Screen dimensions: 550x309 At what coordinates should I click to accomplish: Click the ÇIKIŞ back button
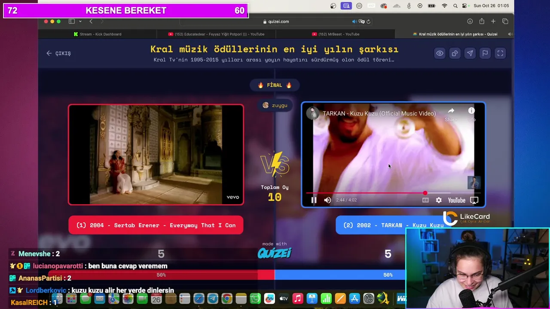(x=59, y=53)
